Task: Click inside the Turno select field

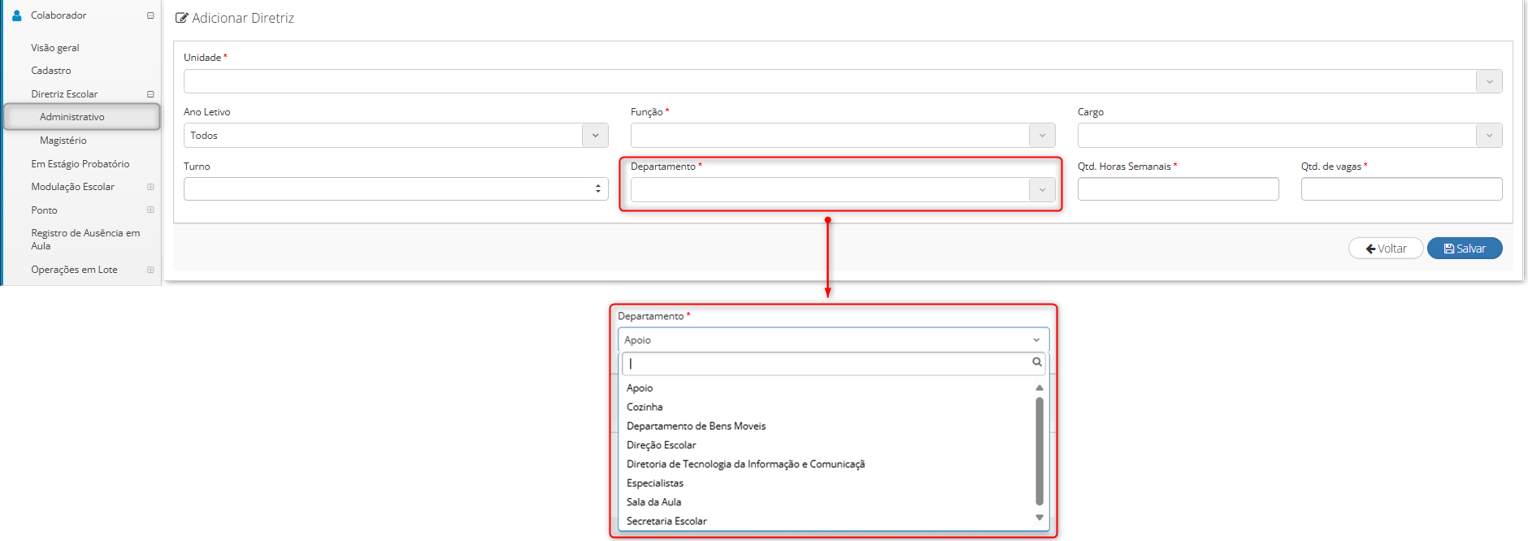Action: pos(396,188)
